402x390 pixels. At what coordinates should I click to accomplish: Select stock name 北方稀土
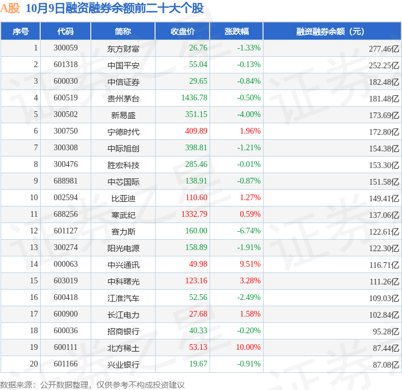(x=123, y=348)
